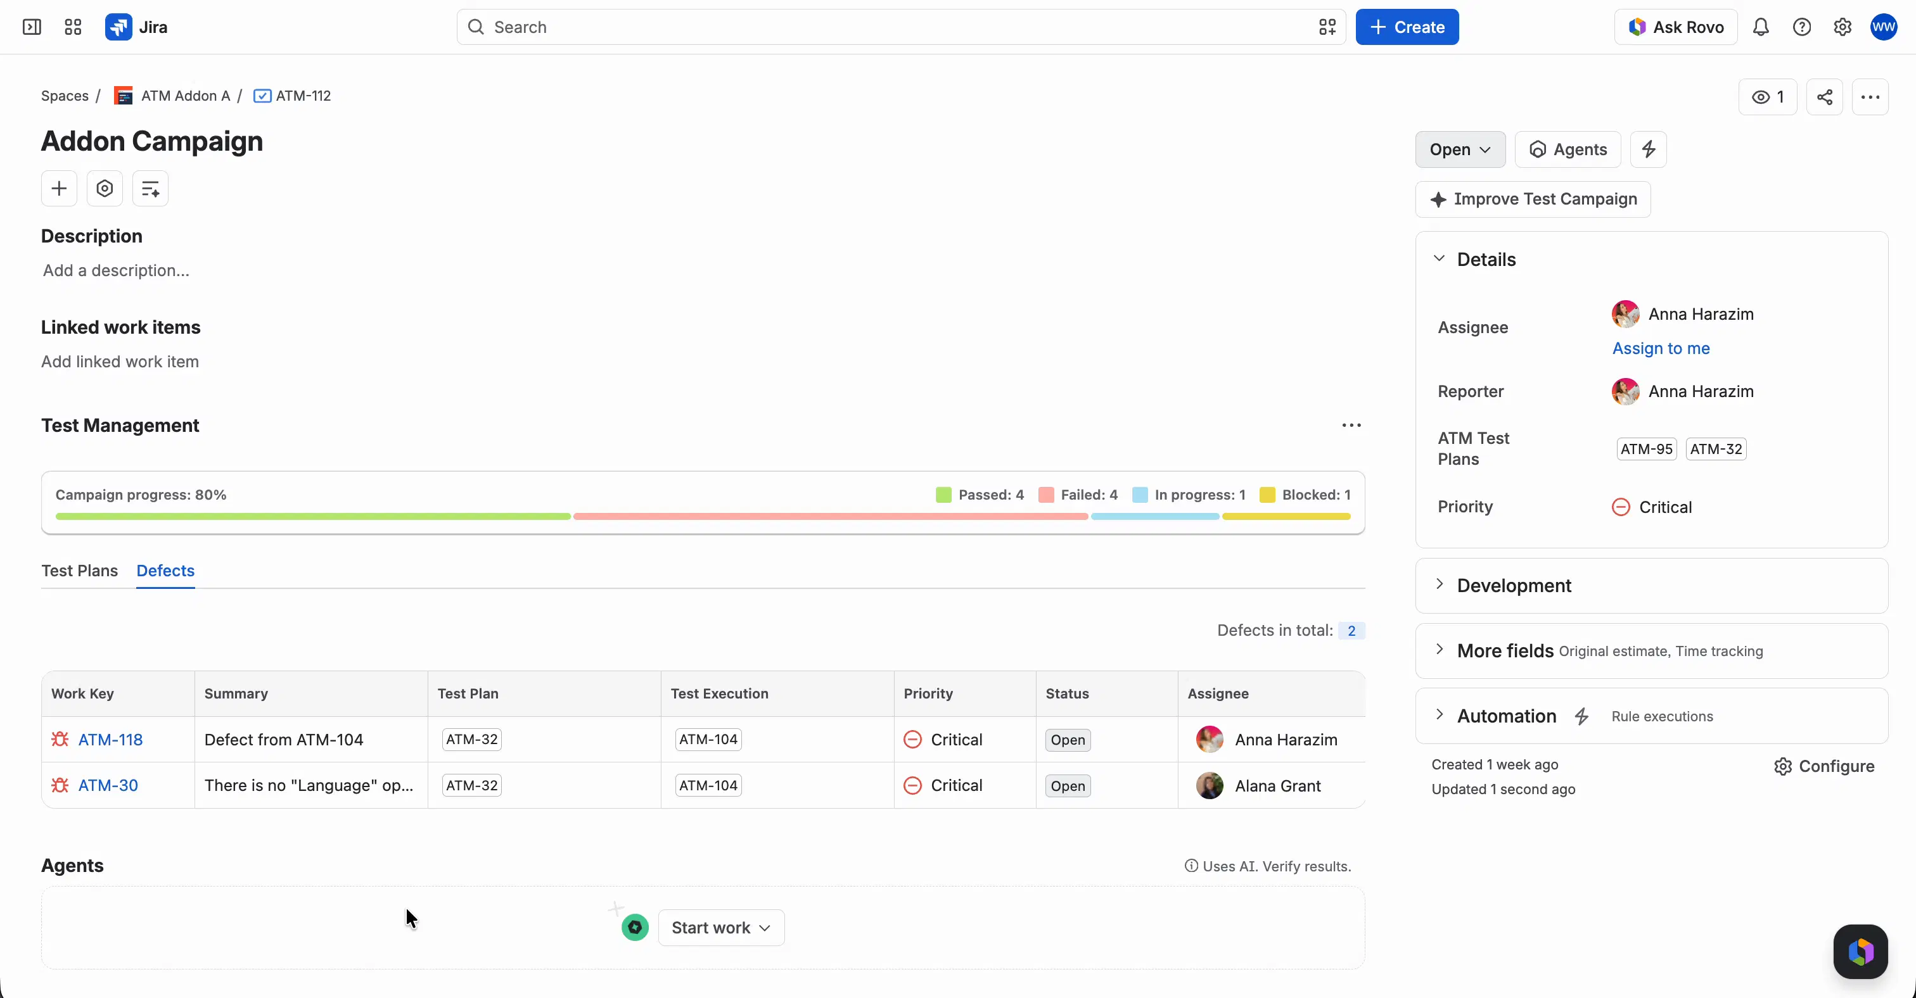
Task: Click Ask Rovo button
Action: tap(1676, 27)
